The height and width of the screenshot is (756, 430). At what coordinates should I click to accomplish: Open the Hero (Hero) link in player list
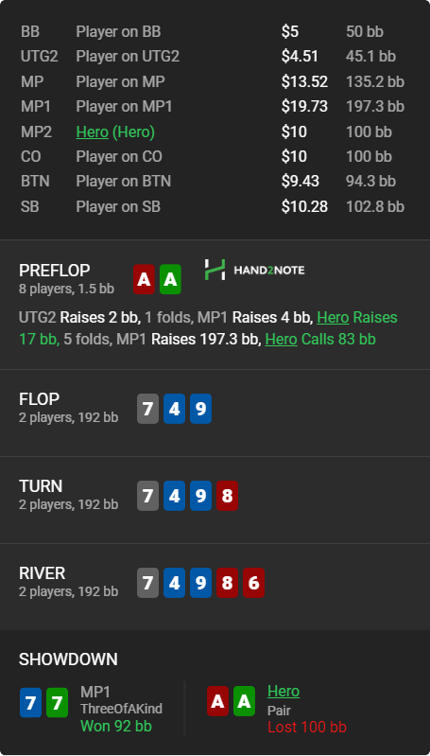coord(115,132)
